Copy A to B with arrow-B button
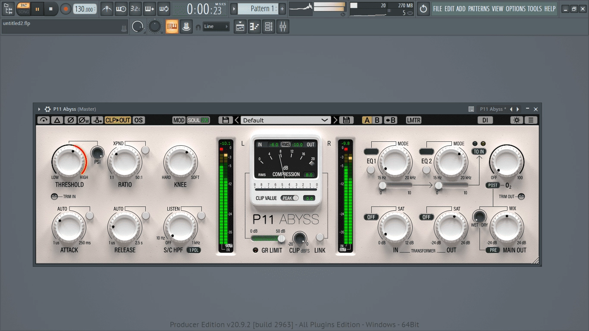Image resolution: width=589 pixels, height=331 pixels. [x=391, y=120]
